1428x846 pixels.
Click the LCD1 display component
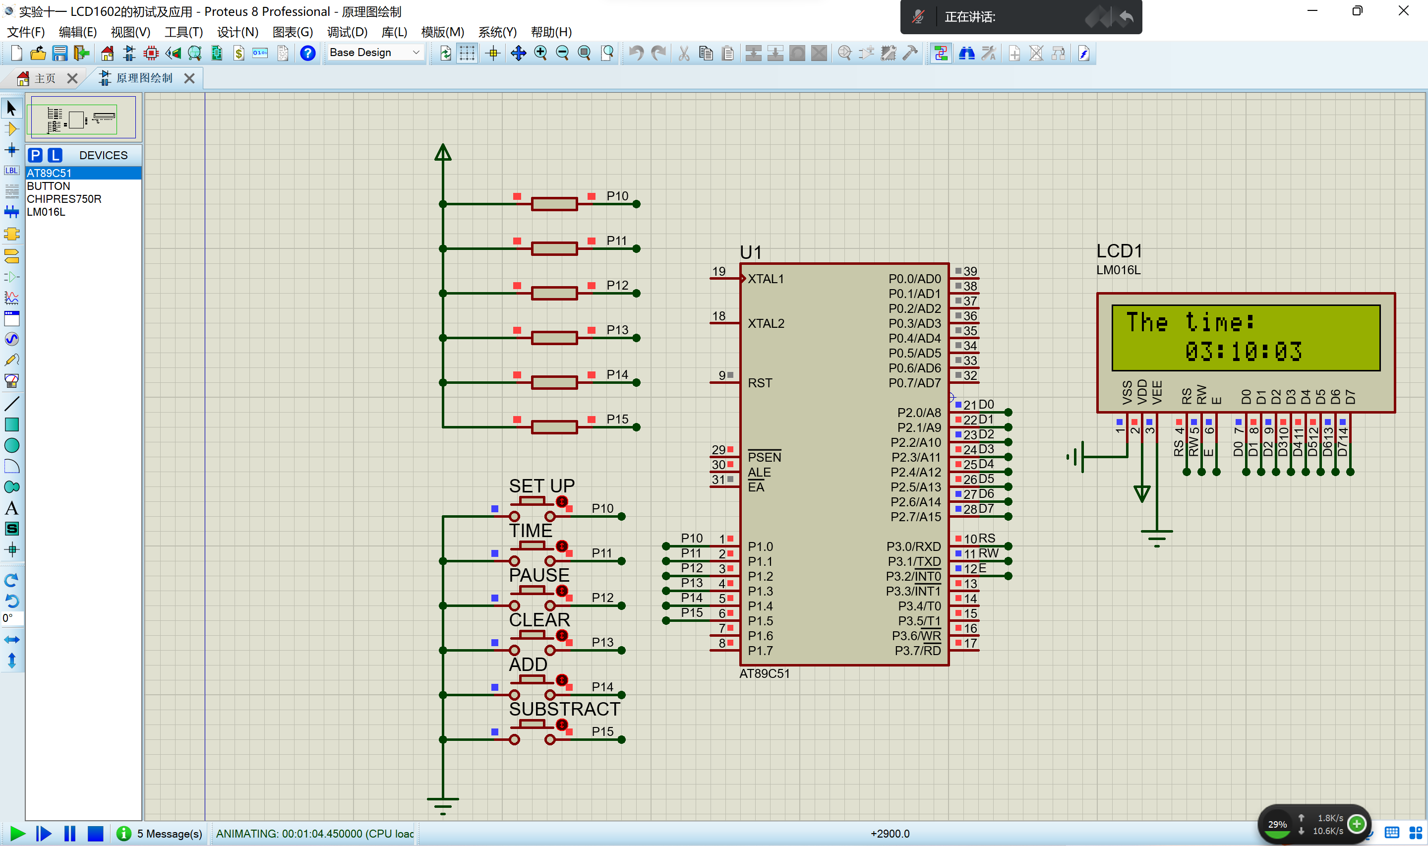click(x=1246, y=352)
